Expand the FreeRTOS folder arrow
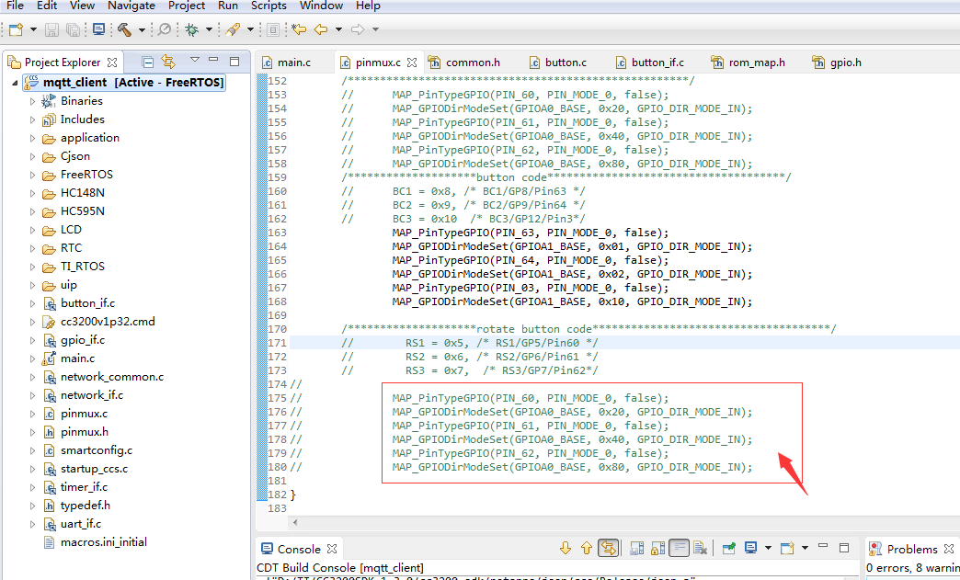The image size is (960, 580). point(32,175)
